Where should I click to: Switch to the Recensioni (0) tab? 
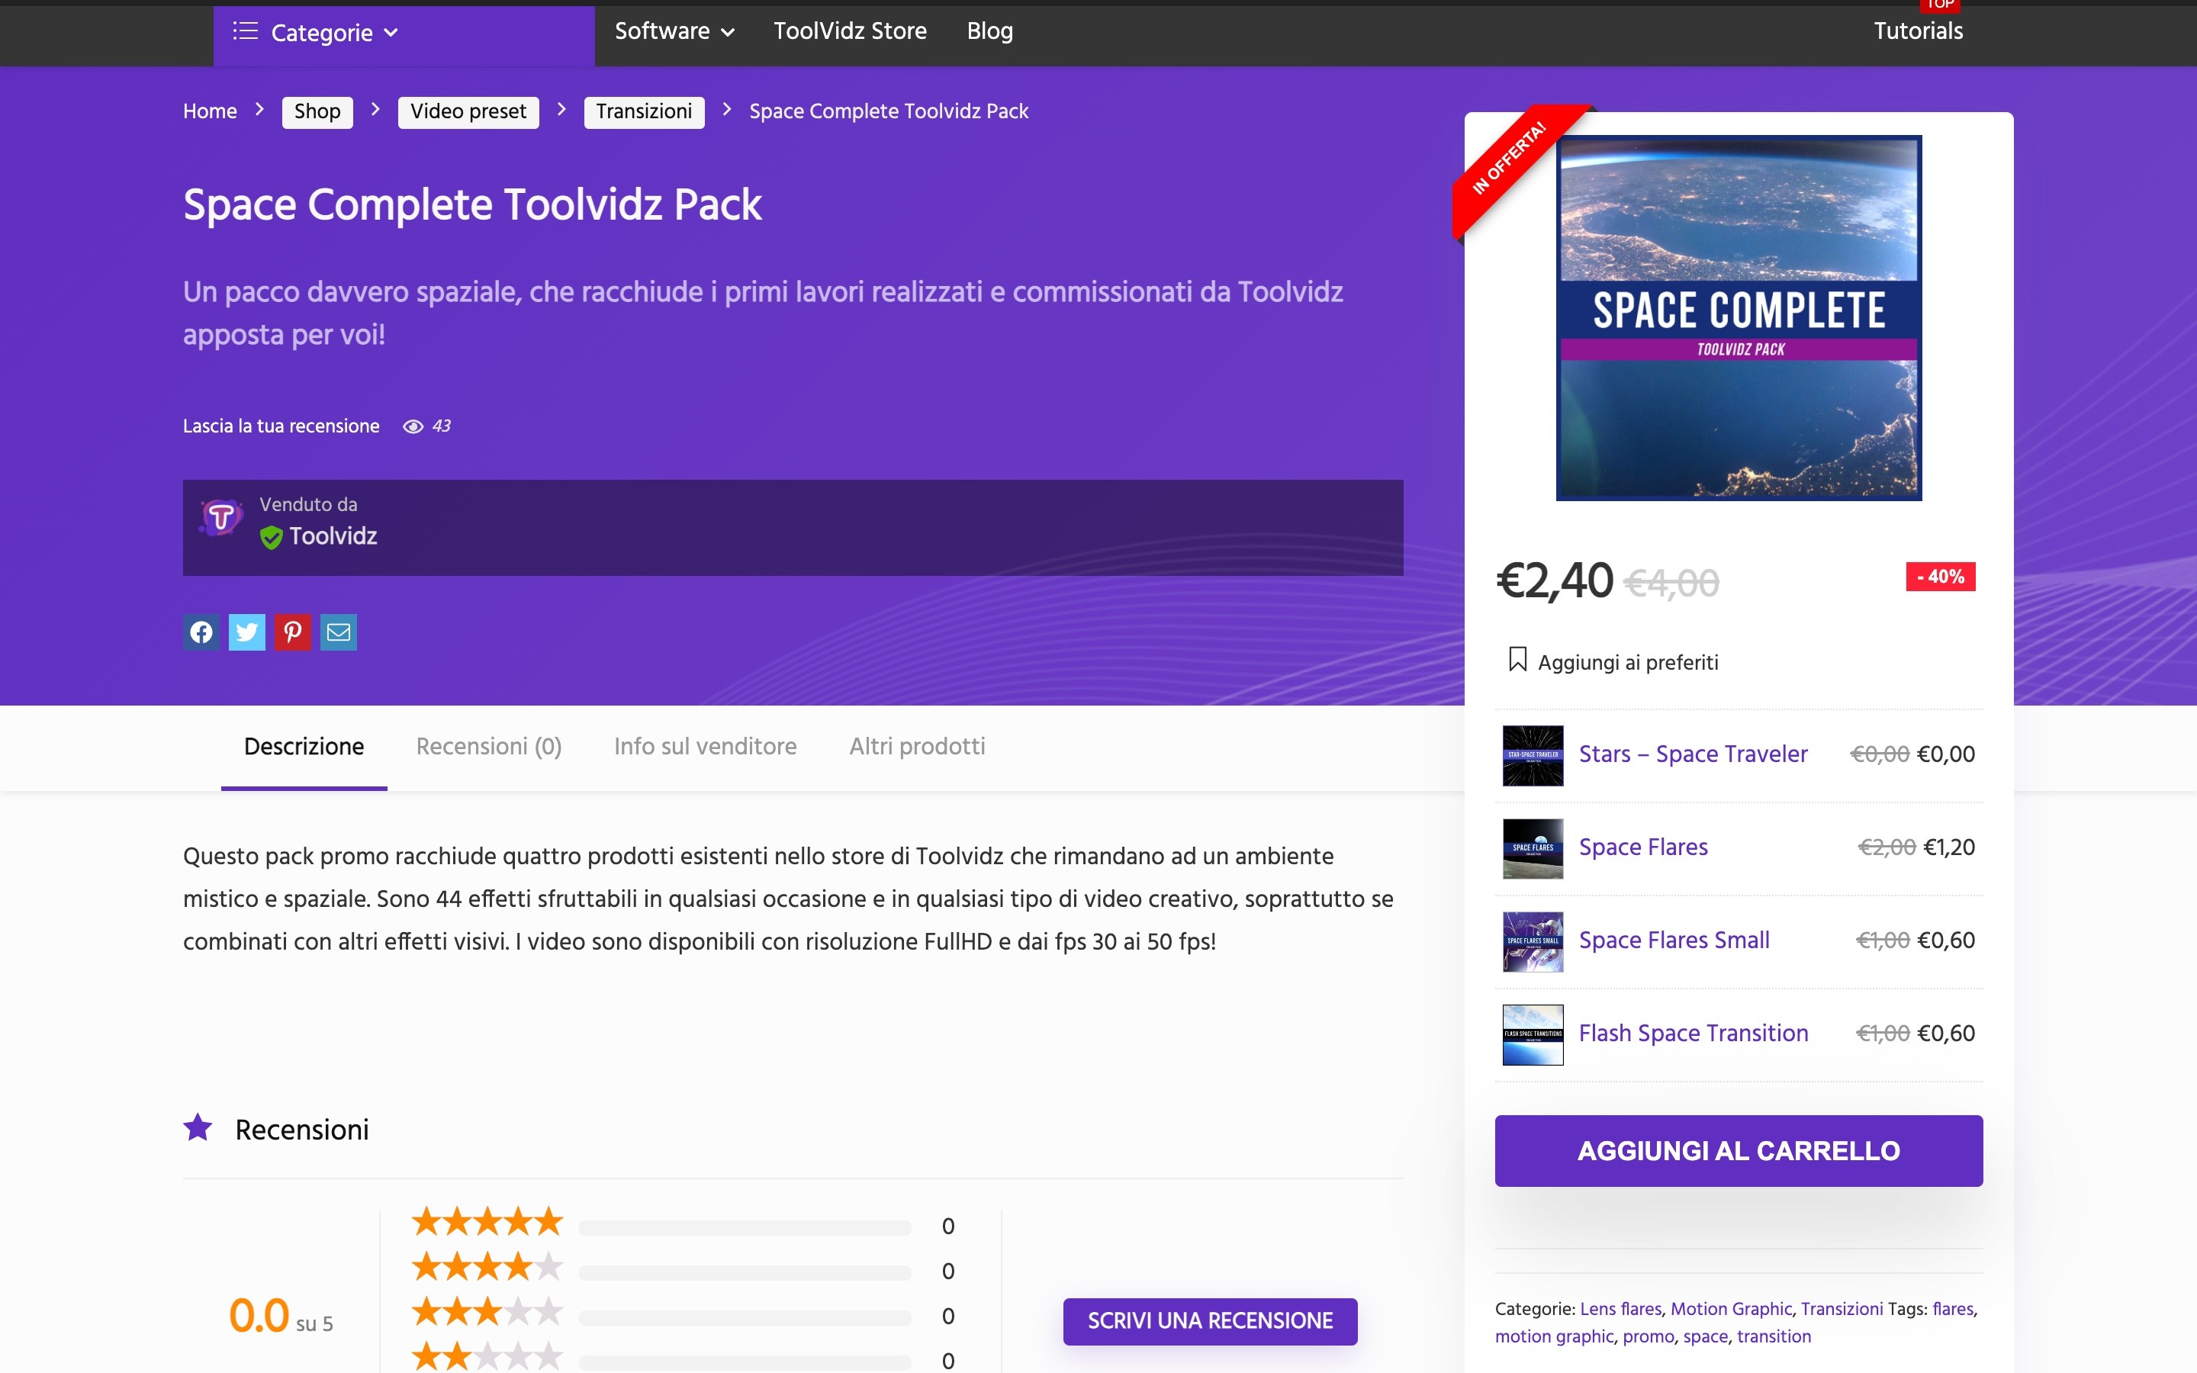click(x=488, y=747)
